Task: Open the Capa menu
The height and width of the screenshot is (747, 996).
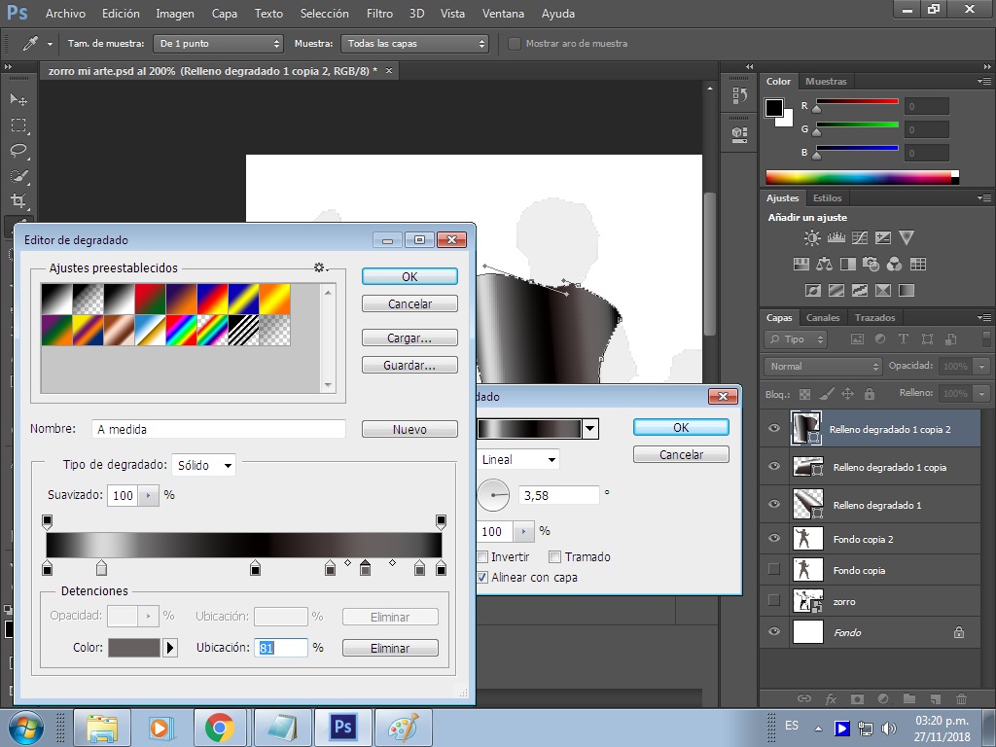Action: (225, 14)
